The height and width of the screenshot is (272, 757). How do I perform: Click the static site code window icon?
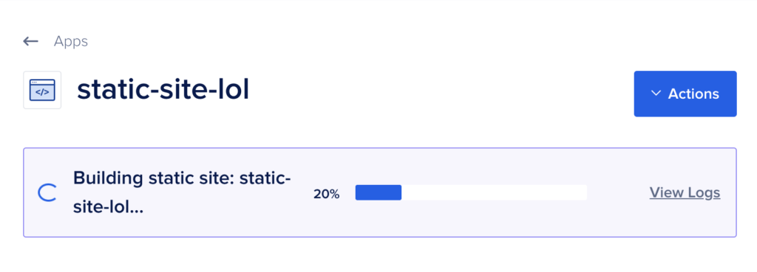pyautogui.click(x=42, y=90)
